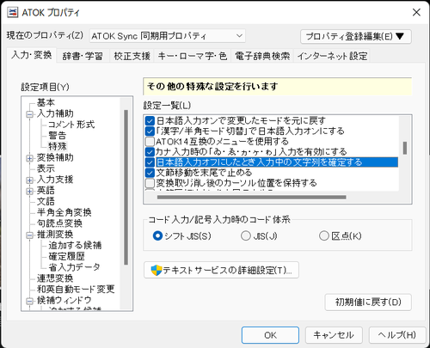Image resolution: width=430 pixels, height=348 pixels.
Task: Collapse the 推測変換 tree node
Action: tap(29, 235)
